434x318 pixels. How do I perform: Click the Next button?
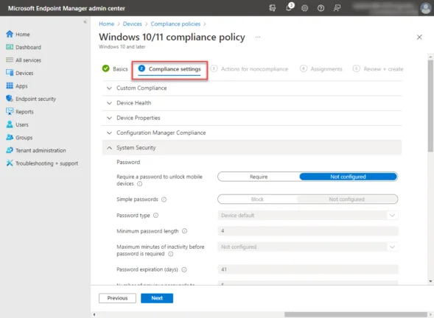click(x=157, y=298)
